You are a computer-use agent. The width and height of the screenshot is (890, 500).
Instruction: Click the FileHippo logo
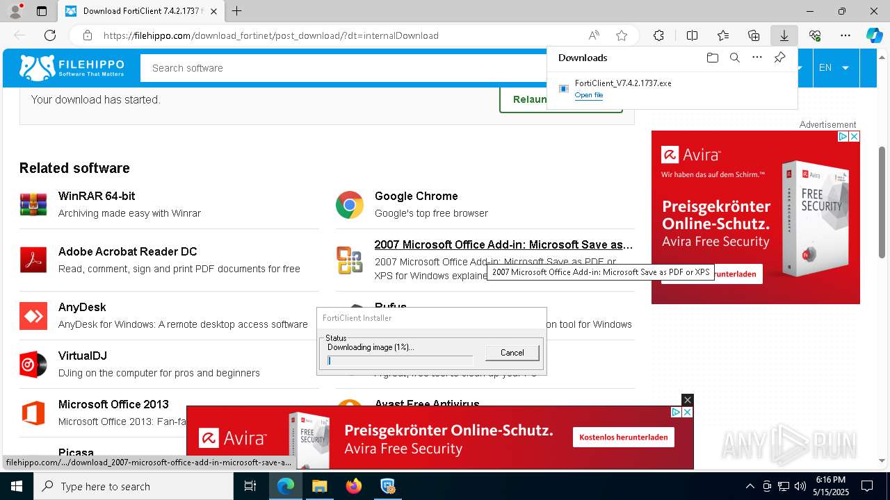72,67
